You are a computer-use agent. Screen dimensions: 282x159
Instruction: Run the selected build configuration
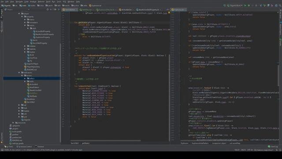[x=245, y=6]
